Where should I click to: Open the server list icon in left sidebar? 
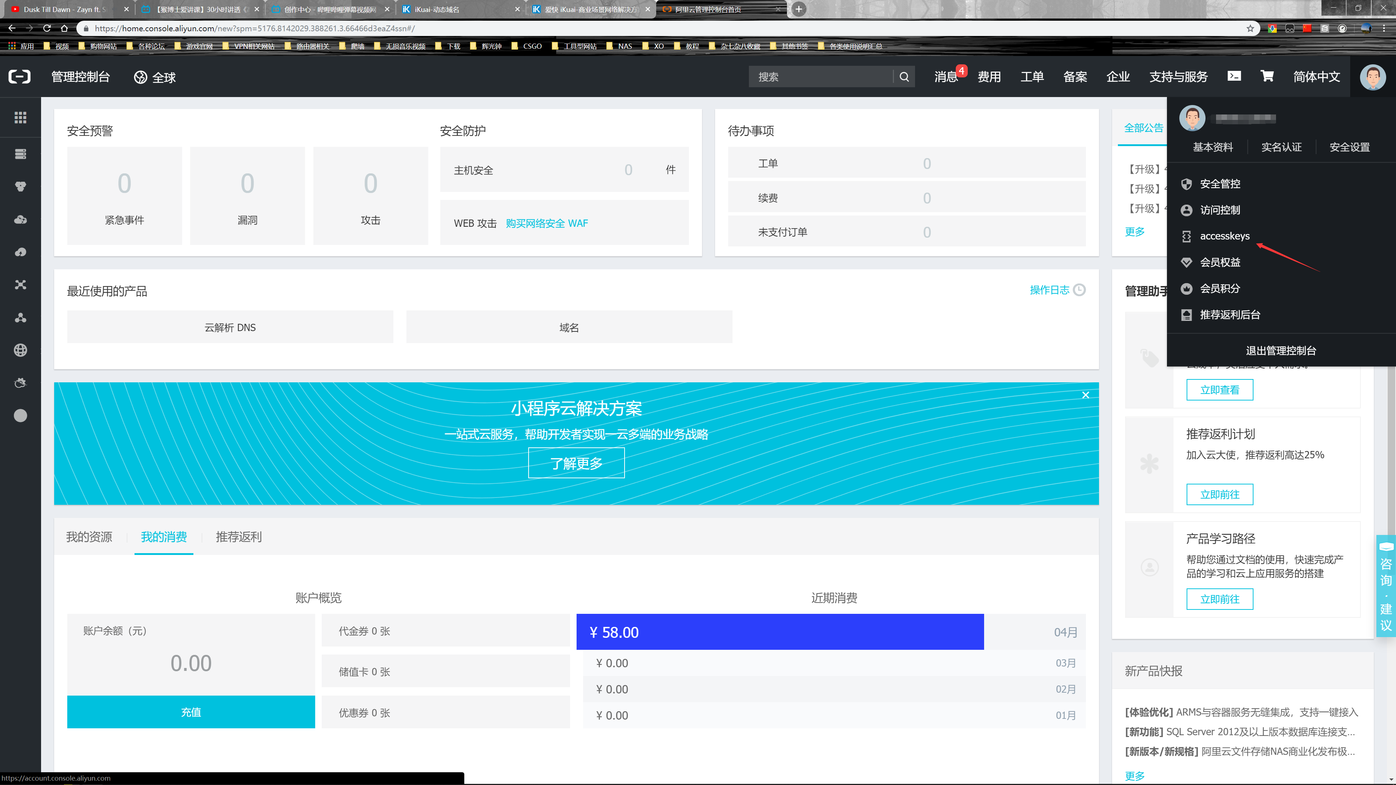pos(20,154)
